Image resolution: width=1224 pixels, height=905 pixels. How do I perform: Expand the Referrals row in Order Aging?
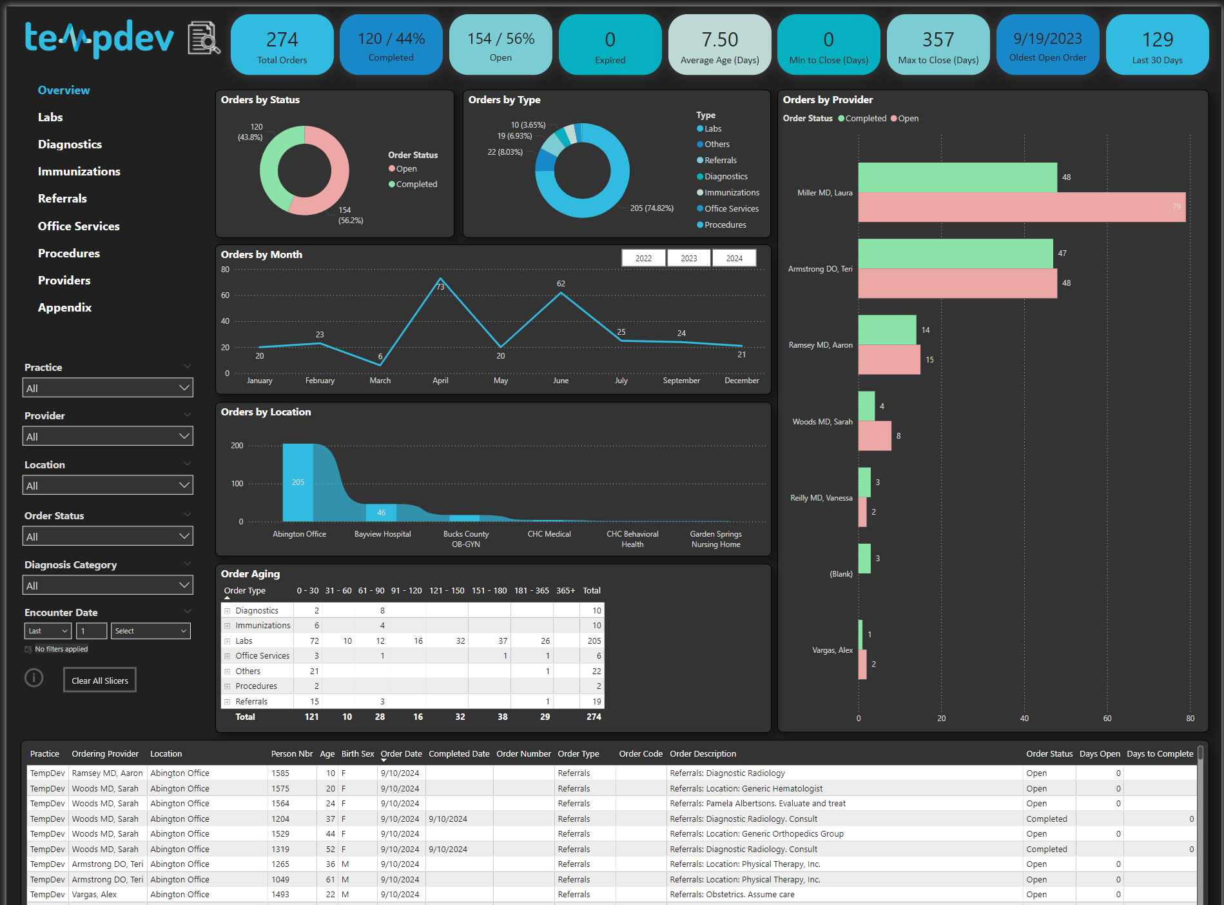pyautogui.click(x=228, y=701)
